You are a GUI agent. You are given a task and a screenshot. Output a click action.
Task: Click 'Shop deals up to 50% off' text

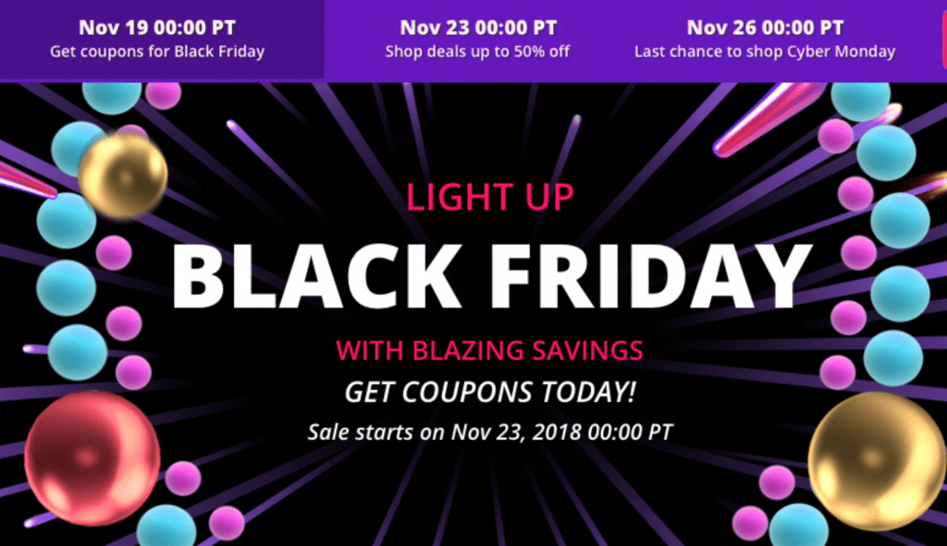click(x=478, y=52)
